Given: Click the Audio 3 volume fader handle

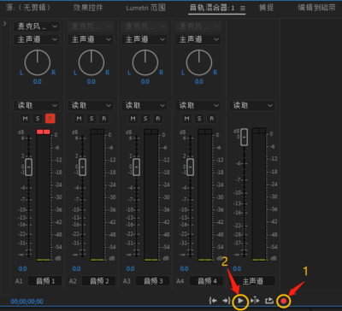Looking at the screenshot, I should pos(136,167).
